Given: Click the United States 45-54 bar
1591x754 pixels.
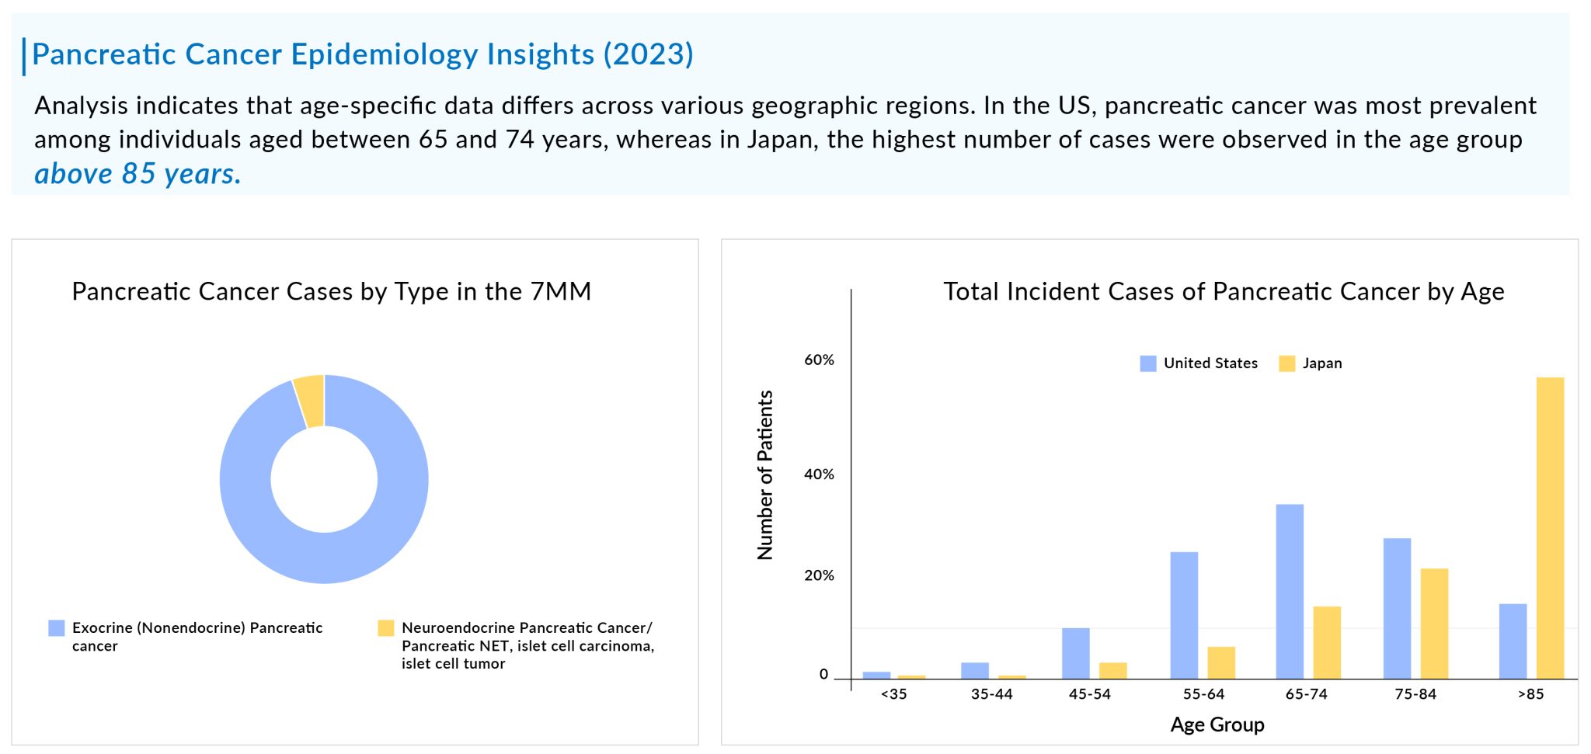Looking at the screenshot, I should [x=1075, y=653].
